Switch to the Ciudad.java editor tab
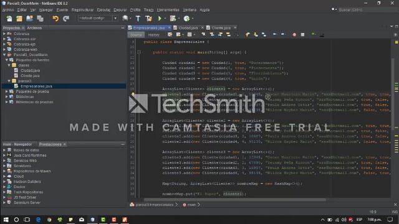399x224 pixels. pos(188,27)
